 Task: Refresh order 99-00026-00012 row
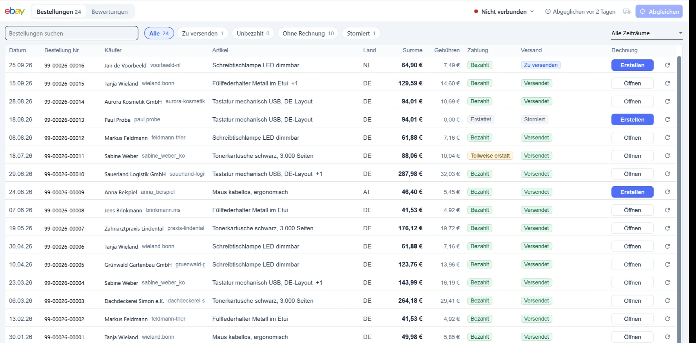[667, 138]
